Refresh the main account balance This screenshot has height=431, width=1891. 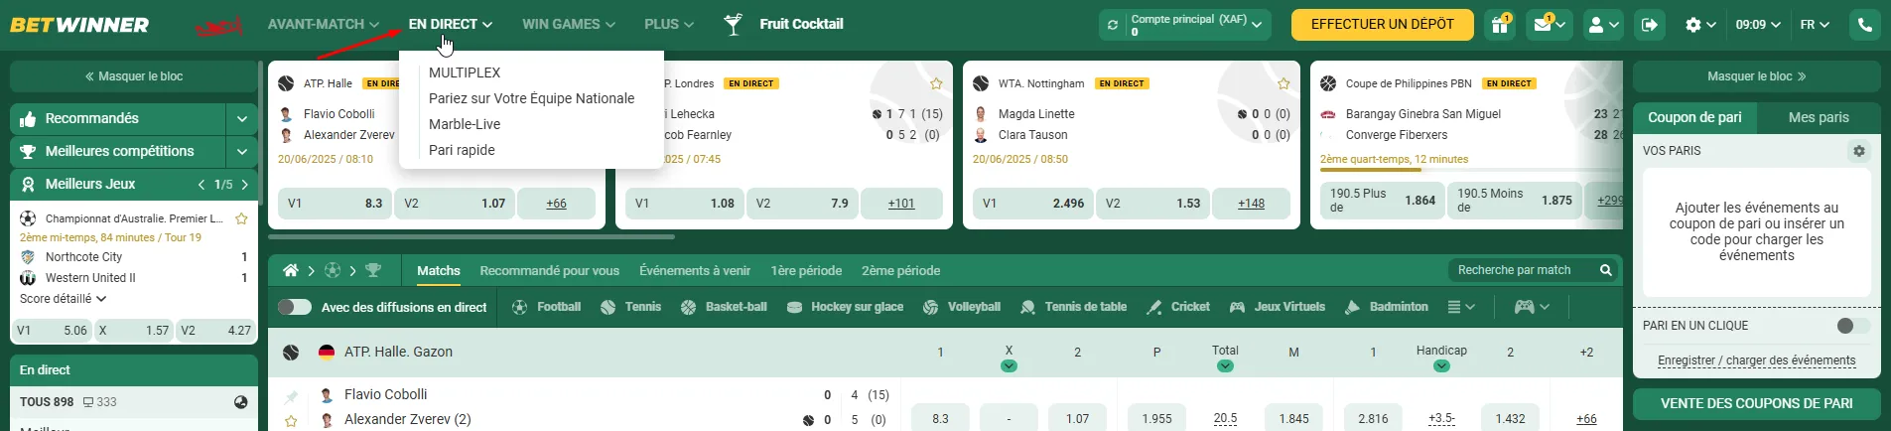[x=1113, y=25]
